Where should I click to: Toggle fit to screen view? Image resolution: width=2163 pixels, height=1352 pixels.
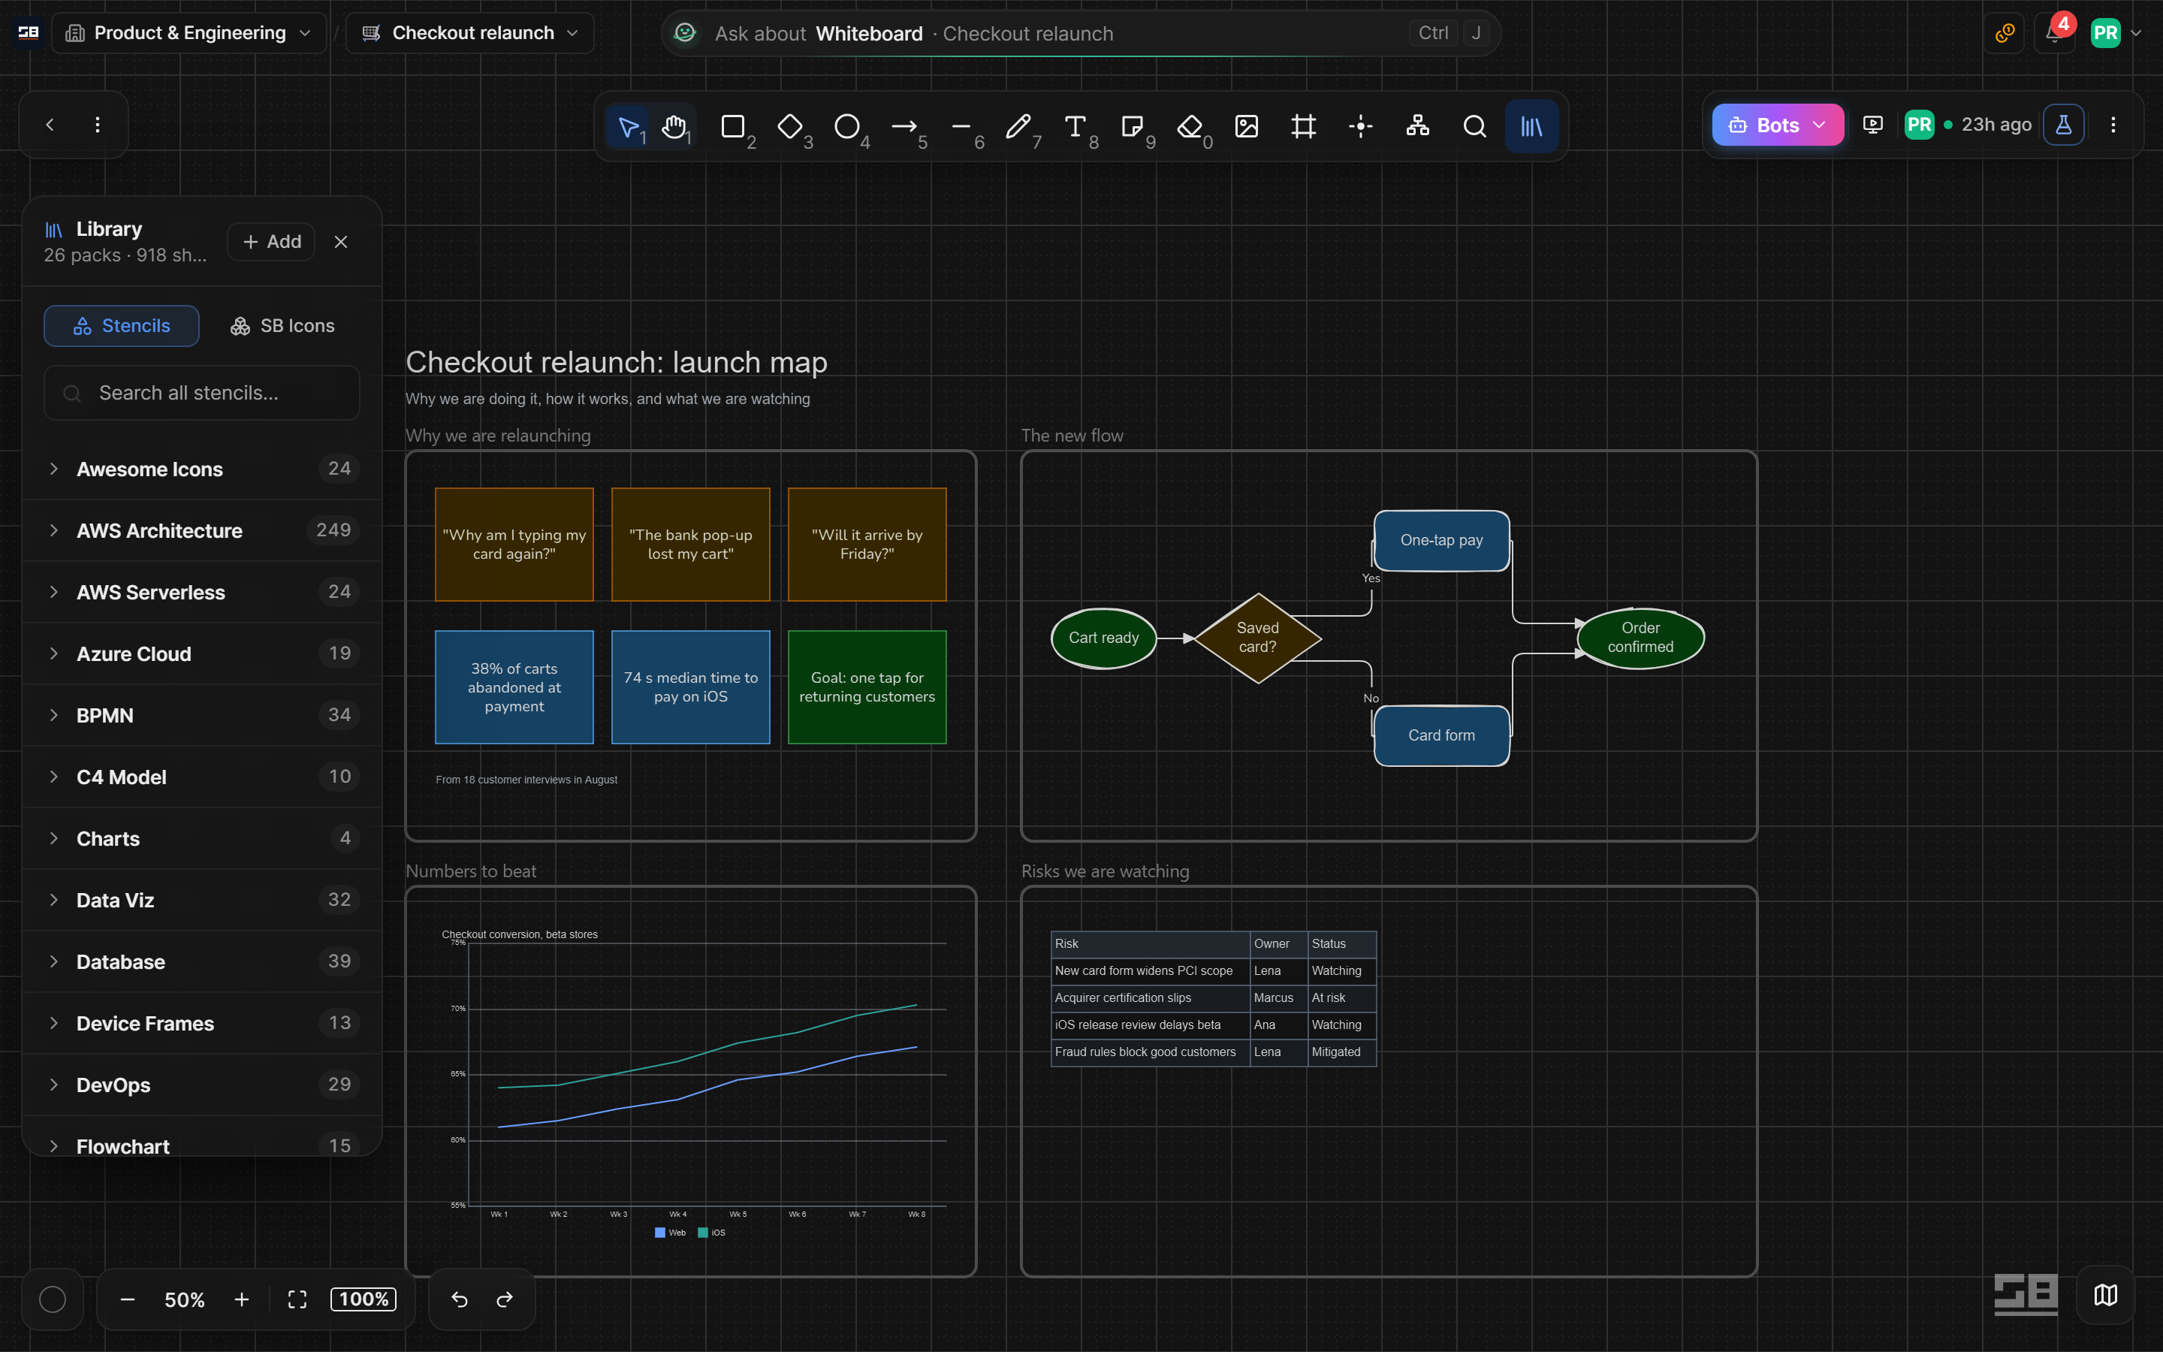tap(297, 1299)
